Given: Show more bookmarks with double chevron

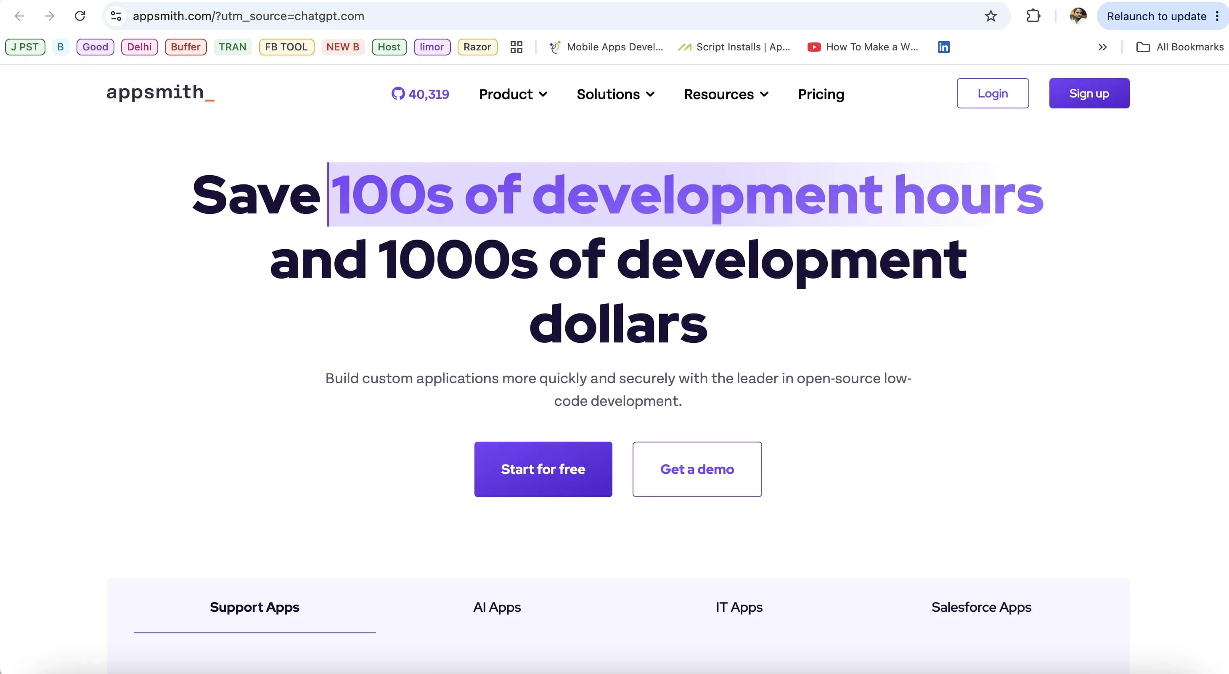Looking at the screenshot, I should (1102, 47).
